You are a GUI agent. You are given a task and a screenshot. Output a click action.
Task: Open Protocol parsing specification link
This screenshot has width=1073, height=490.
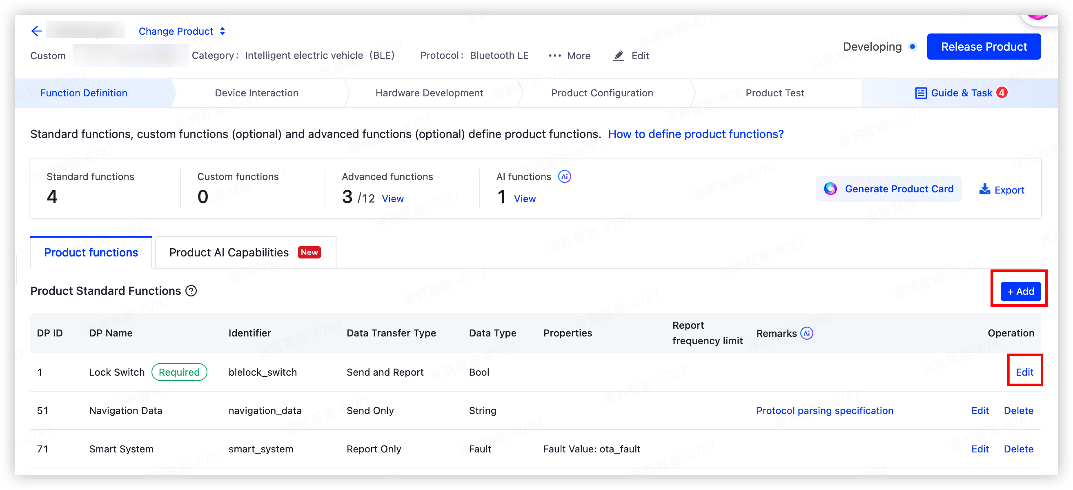pyautogui.click(x=824, y=410)
